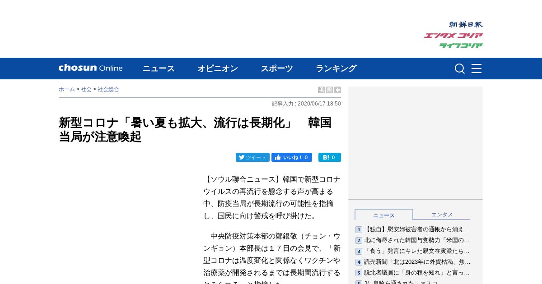
Task: Click the article headline 新型コロナ「暑い夏も拡大
Action: click(x=195, y=129)
